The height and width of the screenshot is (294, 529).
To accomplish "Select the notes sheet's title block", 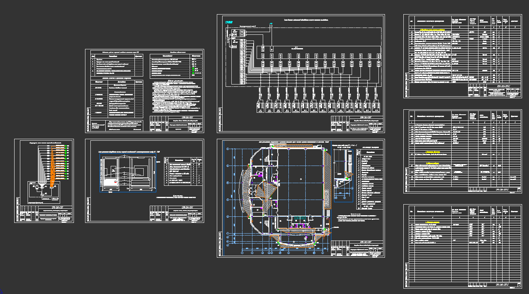I will (x=176, y=124).
